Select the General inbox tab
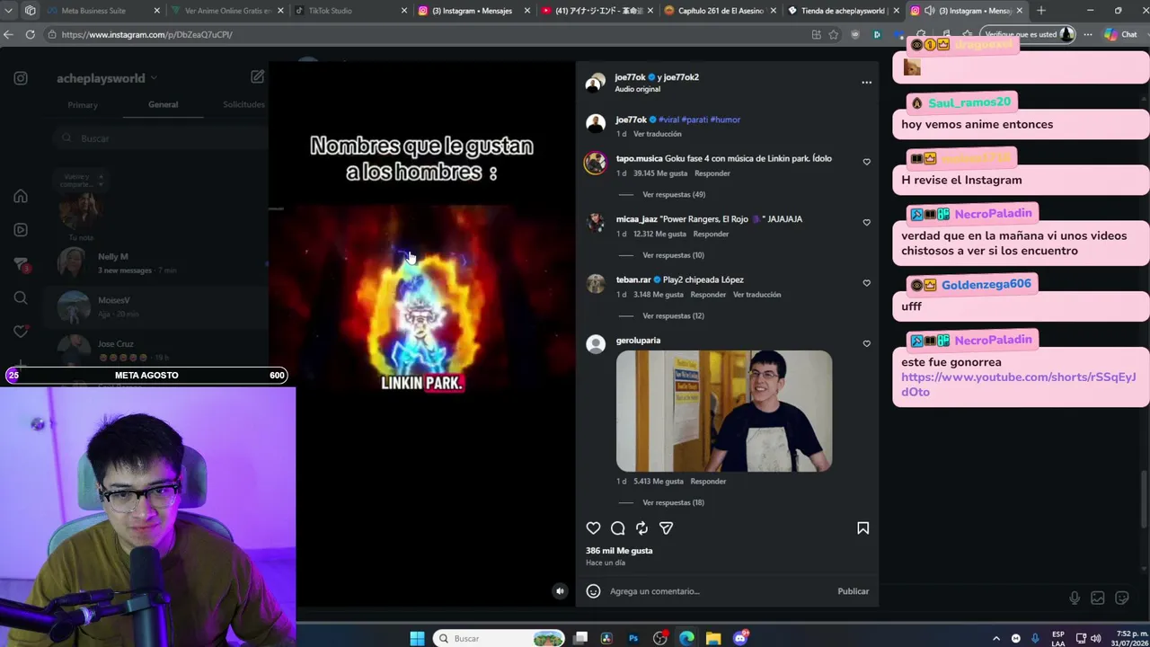This screenshot has height=647, width=1150. pos(163,104)
